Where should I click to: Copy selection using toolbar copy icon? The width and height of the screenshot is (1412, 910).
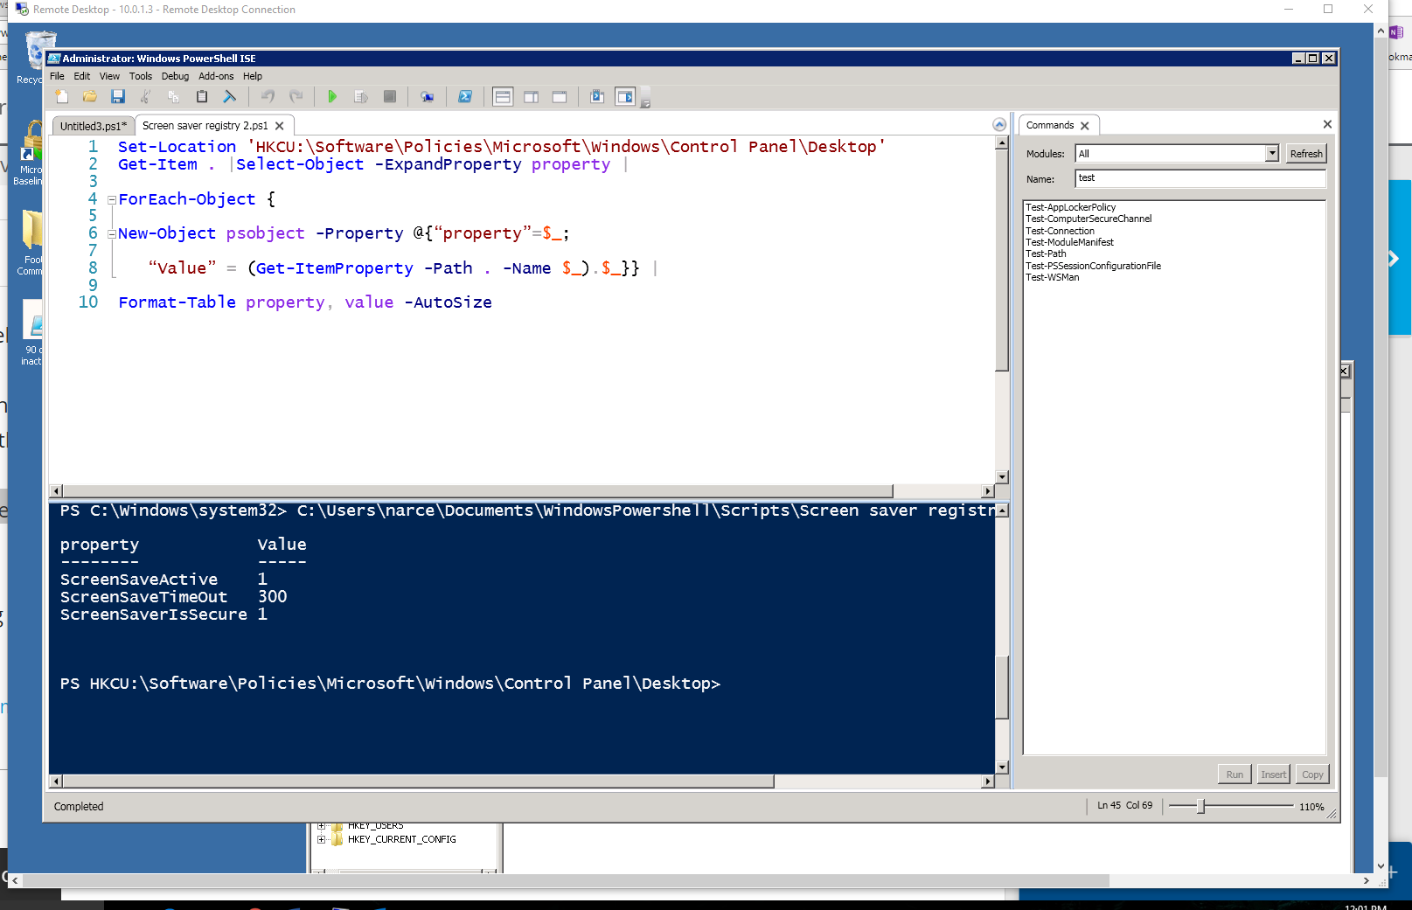pos(174,97)
